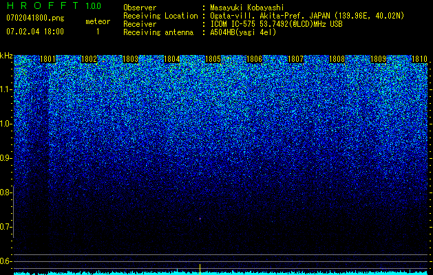Click the 1809 time marker

point(378,59)
